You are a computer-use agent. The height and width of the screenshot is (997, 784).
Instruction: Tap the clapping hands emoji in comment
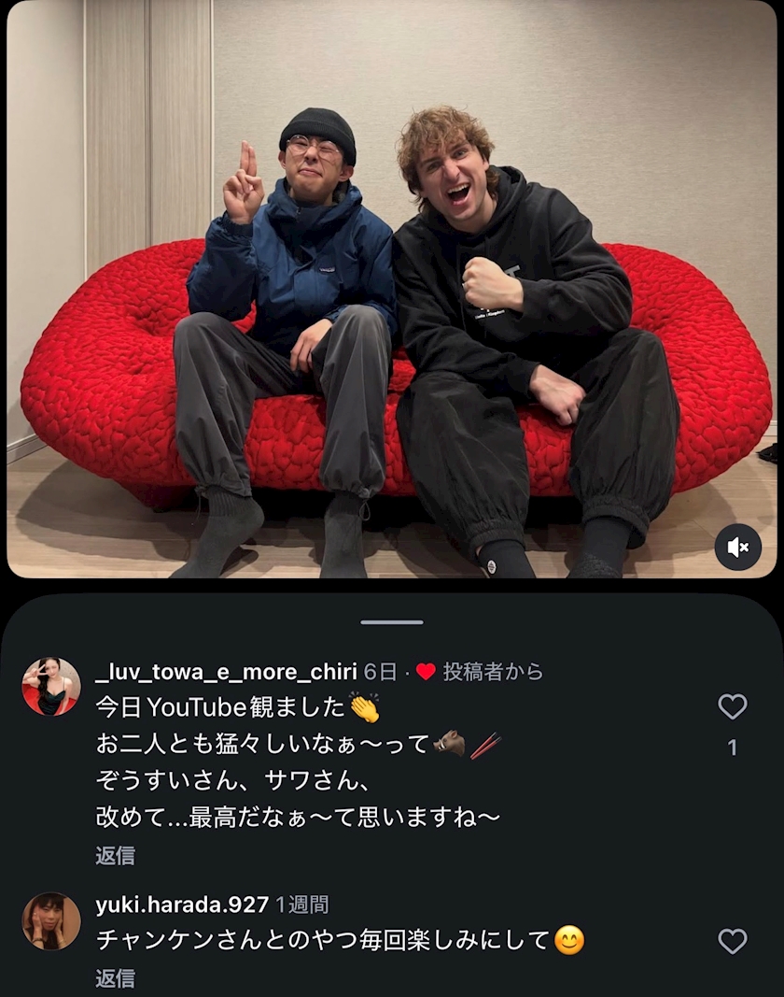point(365,707)
